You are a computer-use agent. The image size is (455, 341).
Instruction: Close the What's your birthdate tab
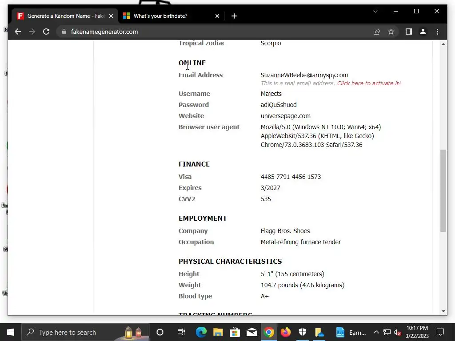click(x=217, y=16)
